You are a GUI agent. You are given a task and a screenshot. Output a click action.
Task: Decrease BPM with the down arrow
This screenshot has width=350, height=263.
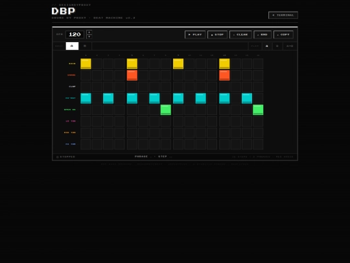[x=89, y=36]
